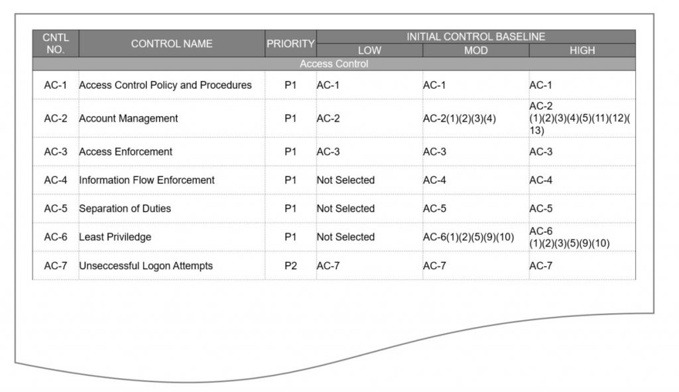
Task: Select the AC-6(1)(2)(5)(9)(10) MOD cell
Action: click(x=469, y=237)
